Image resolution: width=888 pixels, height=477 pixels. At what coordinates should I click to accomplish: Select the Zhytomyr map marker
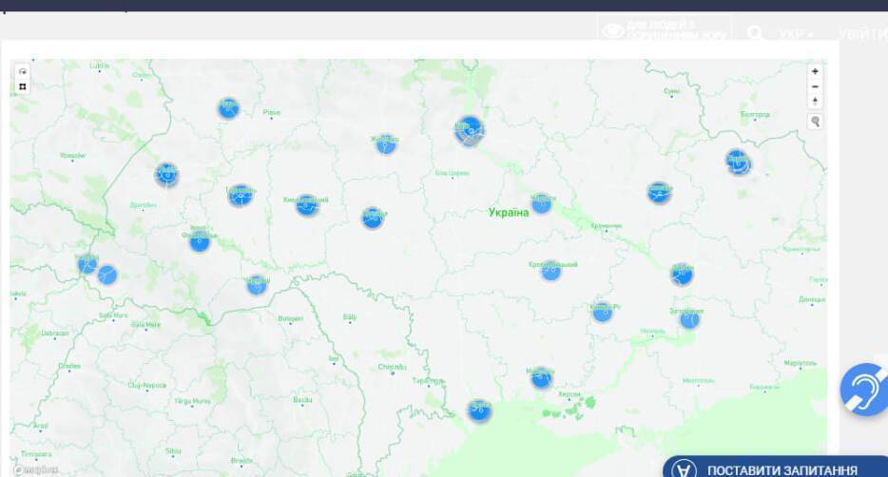point(386,144)
